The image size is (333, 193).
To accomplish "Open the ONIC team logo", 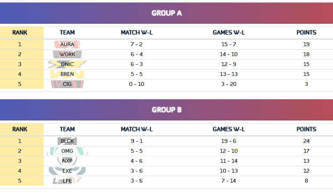I will [x=67, y=64].
